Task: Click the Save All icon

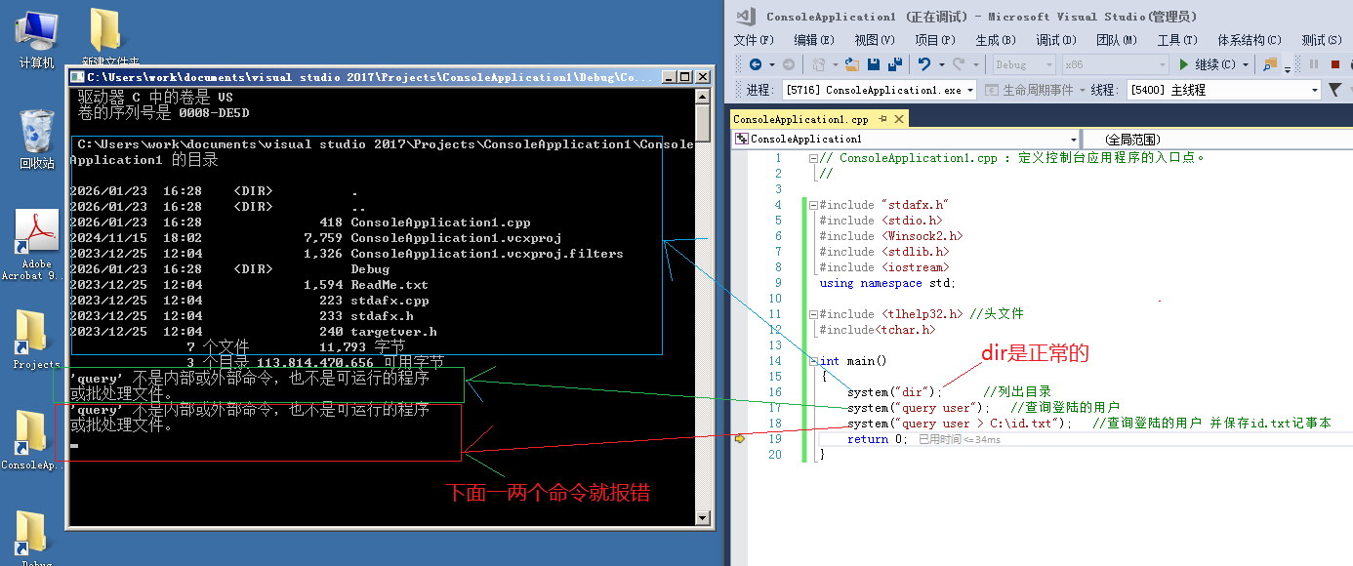Action: click(895, 64)
